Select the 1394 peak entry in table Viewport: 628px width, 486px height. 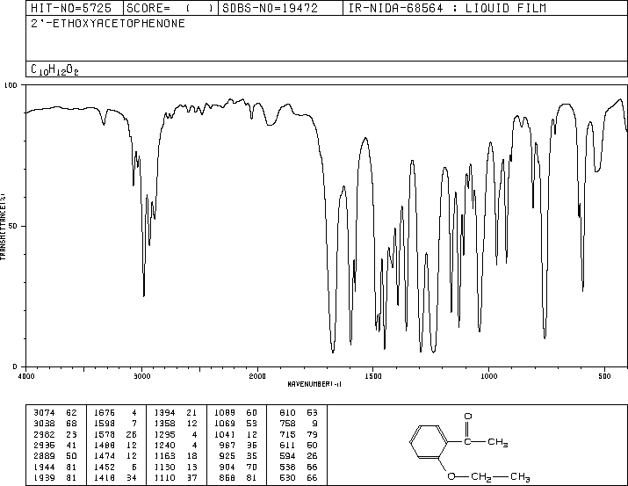point(176,412)
